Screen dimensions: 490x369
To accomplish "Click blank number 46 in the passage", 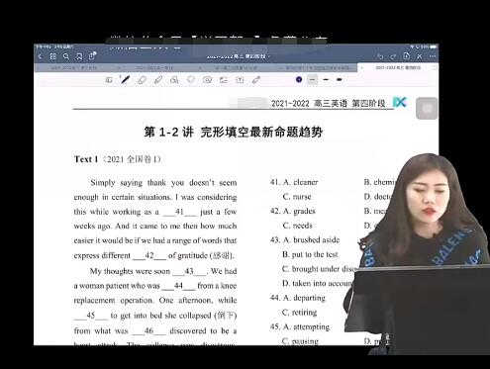I will click(x=148, y=330).
